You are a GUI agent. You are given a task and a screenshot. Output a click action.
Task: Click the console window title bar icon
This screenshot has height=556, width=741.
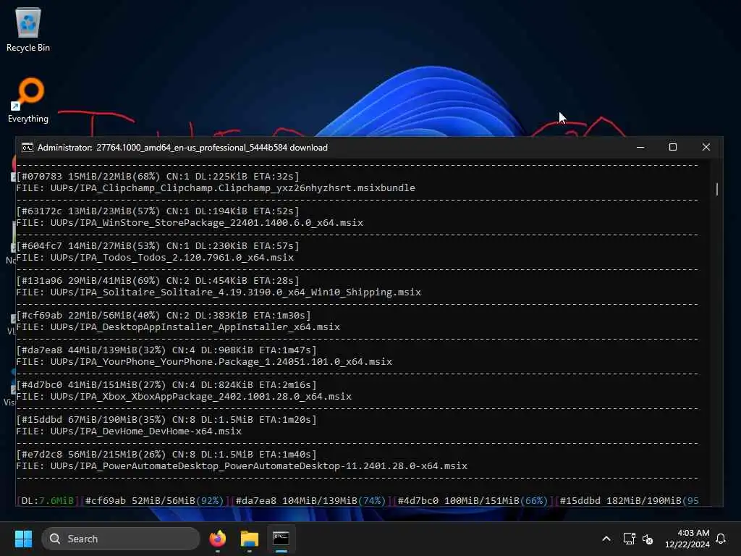click(x=27, y=148)
